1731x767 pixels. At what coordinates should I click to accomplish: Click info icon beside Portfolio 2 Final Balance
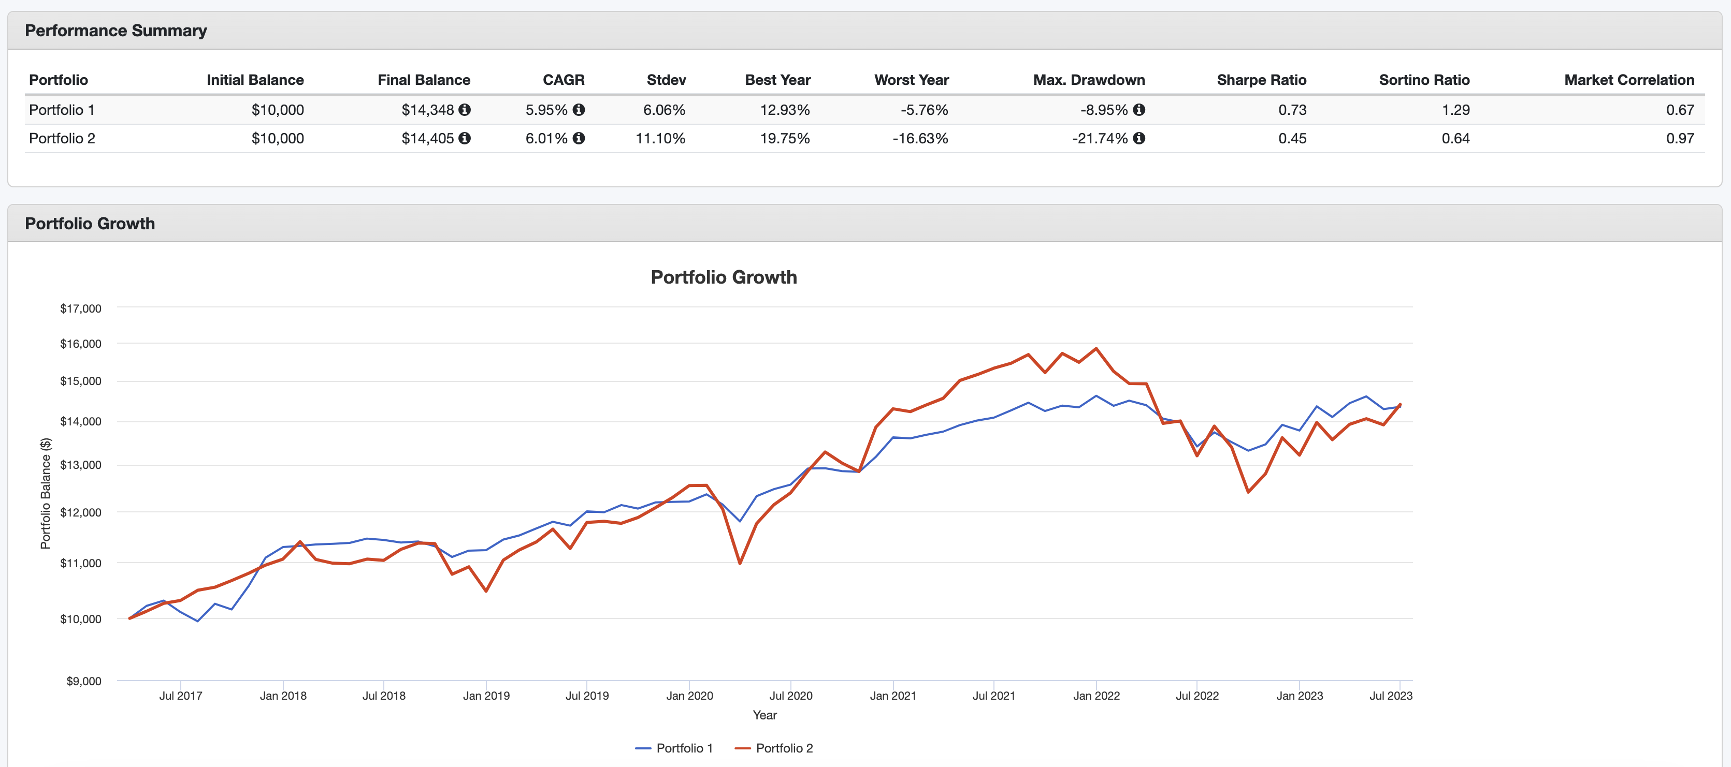click(464, 138)
